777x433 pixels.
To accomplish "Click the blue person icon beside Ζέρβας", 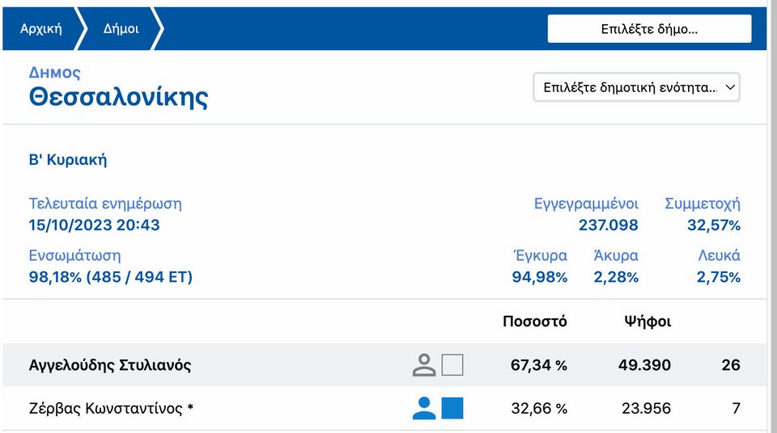I will (424, 408).
